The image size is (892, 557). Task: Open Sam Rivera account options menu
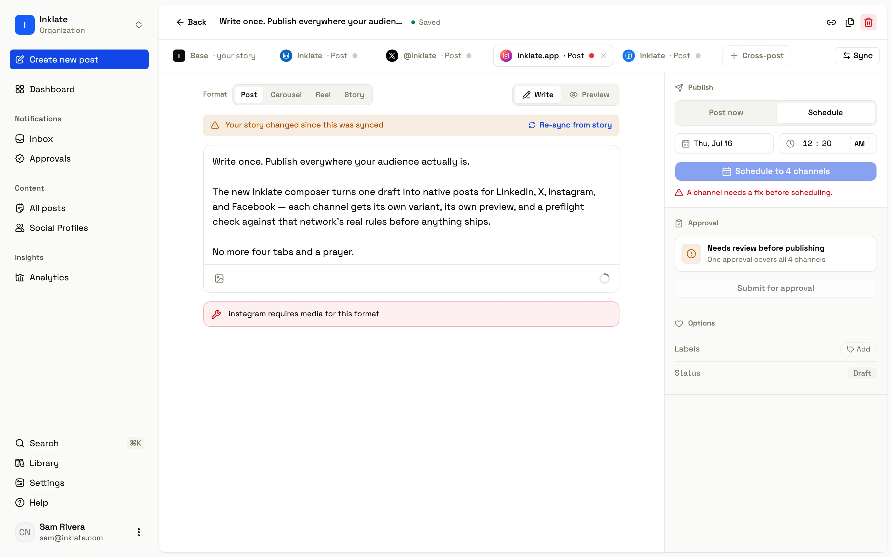click(138, 532)
